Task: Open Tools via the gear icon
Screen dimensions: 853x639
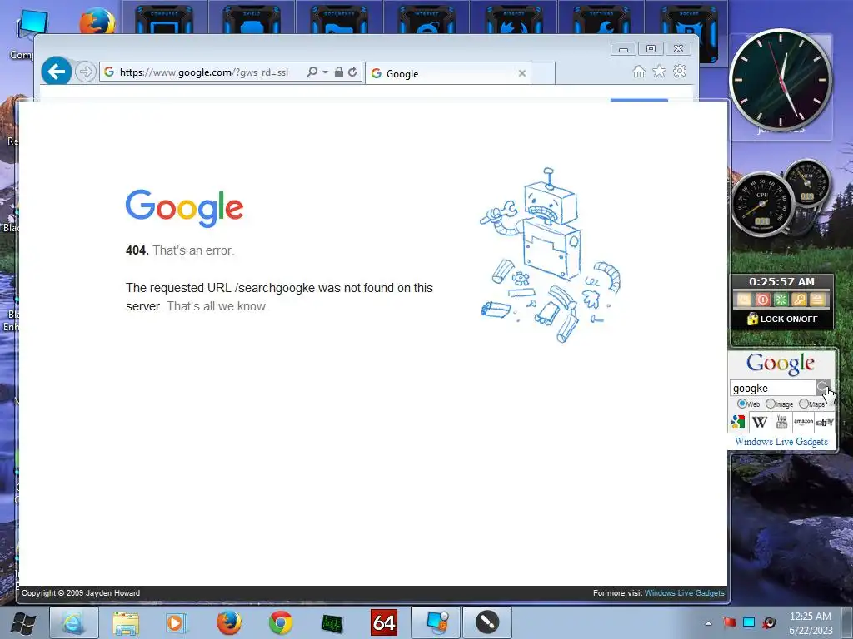Action: (680, 72)
